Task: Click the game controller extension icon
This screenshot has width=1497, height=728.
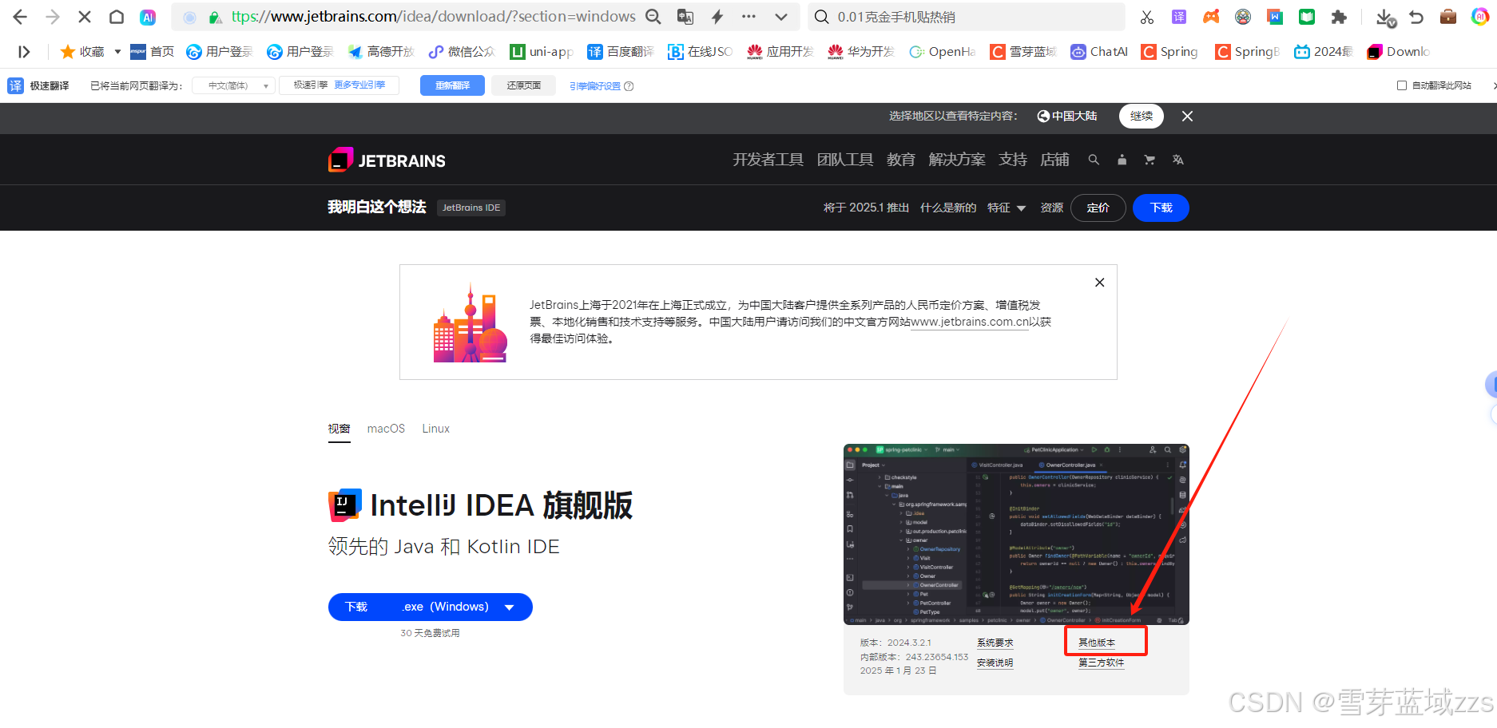Action: (1211, 17)
